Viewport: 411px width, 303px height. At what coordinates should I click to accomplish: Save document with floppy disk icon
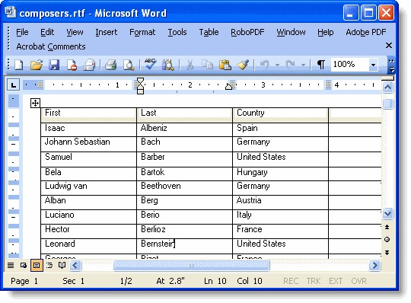point(54,65)
